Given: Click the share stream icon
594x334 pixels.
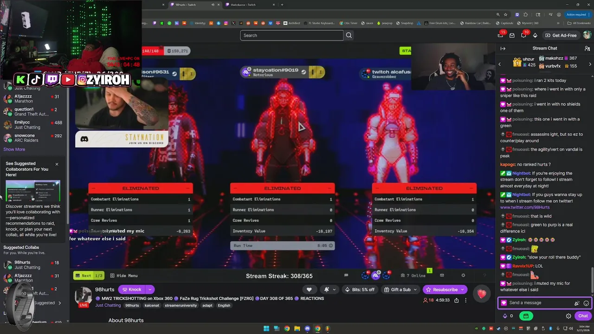Looking at the screenshot, I should (x=456, y=300).
